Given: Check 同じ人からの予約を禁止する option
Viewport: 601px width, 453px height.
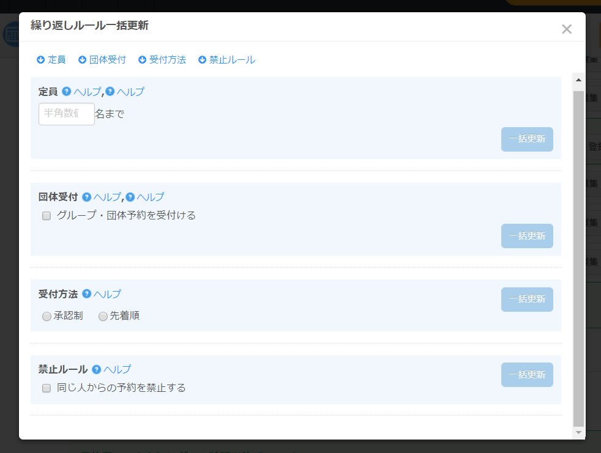Looking at the screenshot, I should [x=47, y=388].
